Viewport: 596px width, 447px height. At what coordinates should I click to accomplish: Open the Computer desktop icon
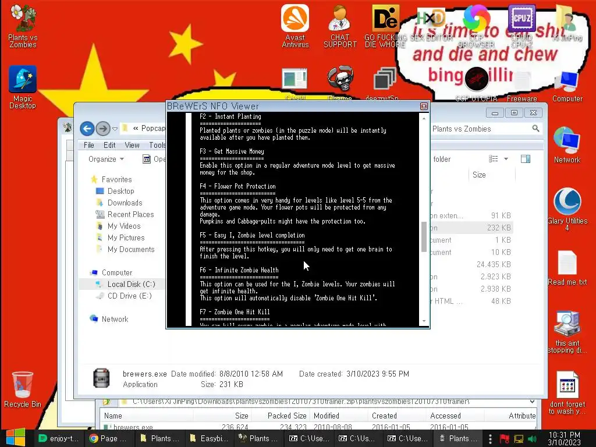point(567,87)
